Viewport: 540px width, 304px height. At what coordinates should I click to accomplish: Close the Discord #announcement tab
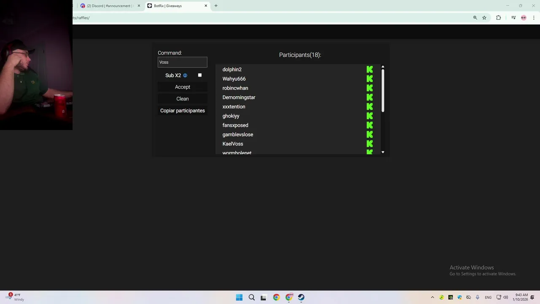(139, 6)
